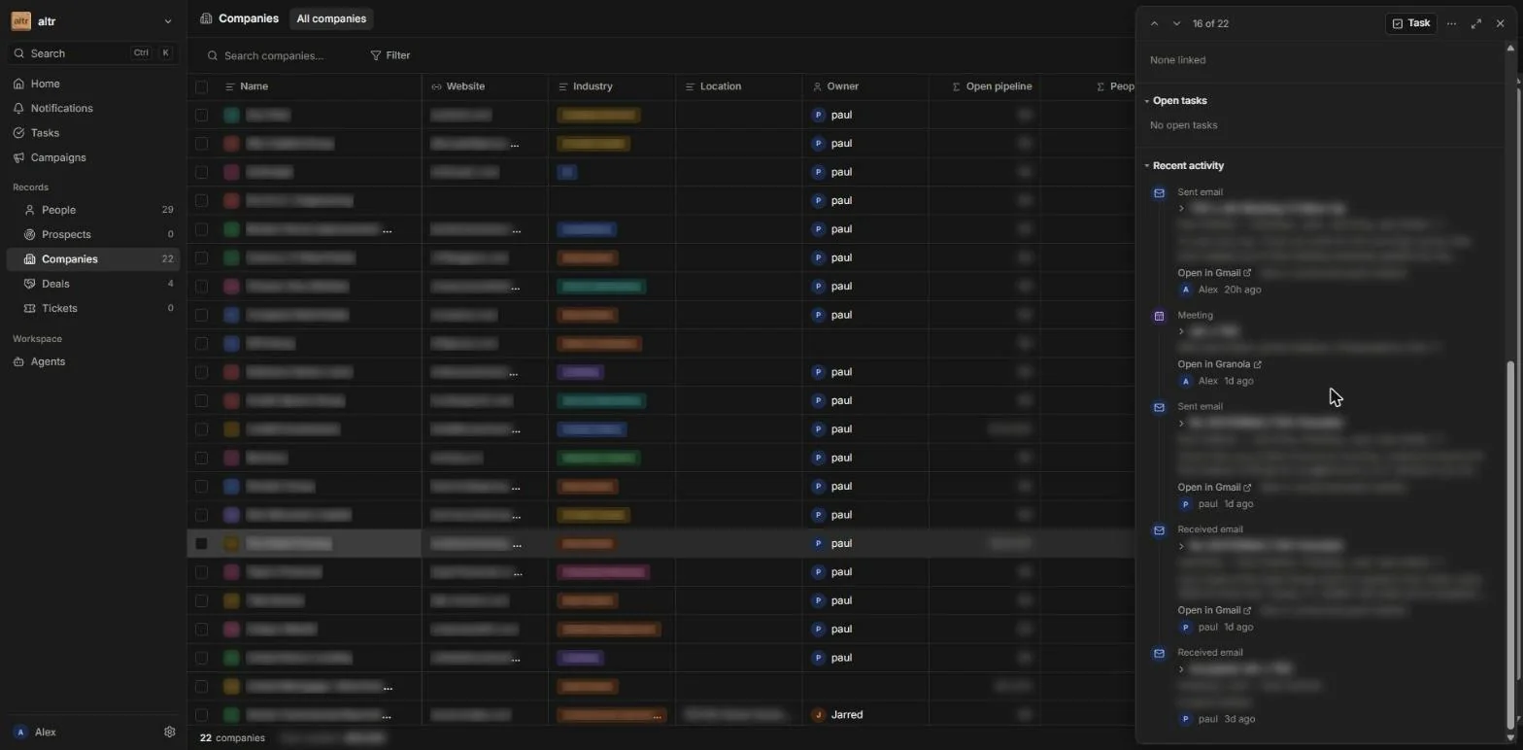Check the first company row checkbox
1523x750 pixels.
click(201, 115)
